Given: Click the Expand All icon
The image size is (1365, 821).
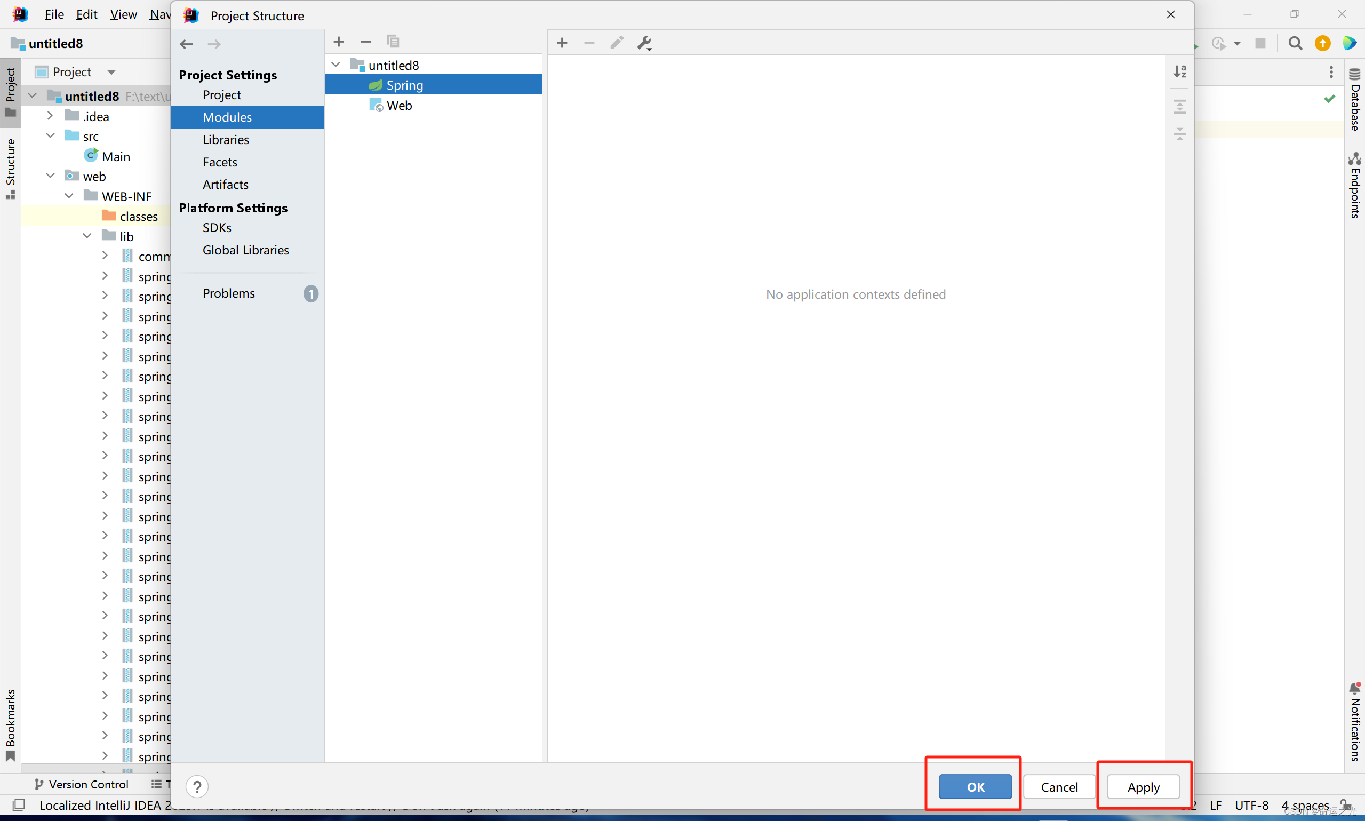Looking at the screenshot, I should click(1179, 106).
